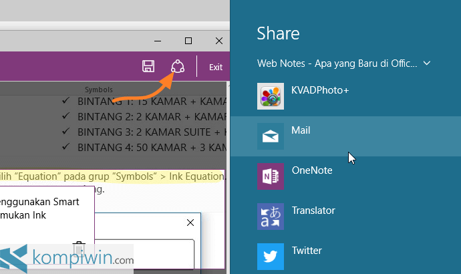Click the Share web note icon
Screen dimensions: 461x274
pos(178,66)
